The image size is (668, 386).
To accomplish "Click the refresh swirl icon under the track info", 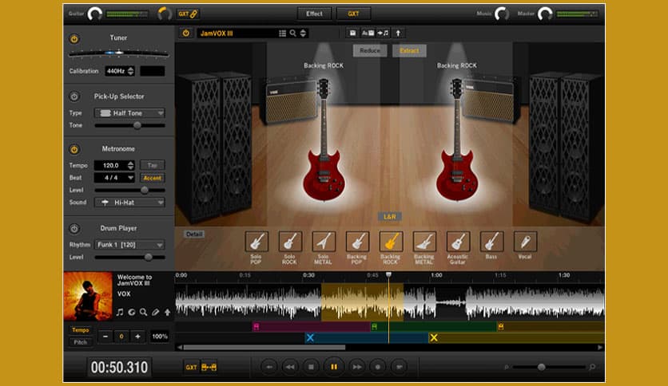I will coord(132,313).
